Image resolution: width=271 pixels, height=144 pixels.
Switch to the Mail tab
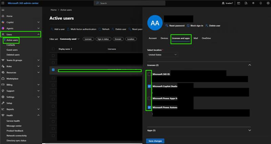point(196,38)
